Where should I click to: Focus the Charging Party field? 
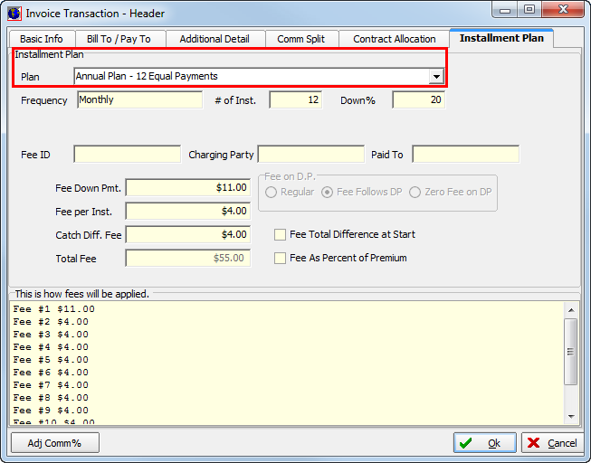[310, 155]
